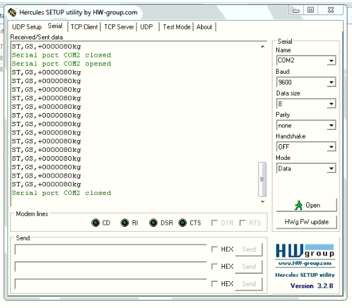
Task: Close the Hercules SETUP utility window
Action: click(x=331, y=10)
